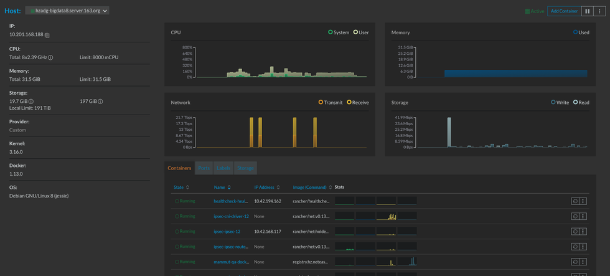The image size is (610, 276).
Task: Open more actions for mammut-qa-dock row
Action: (583, 262)
